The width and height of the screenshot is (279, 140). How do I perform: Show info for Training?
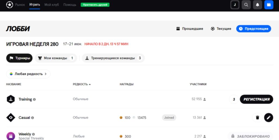[x=34, y=99]
